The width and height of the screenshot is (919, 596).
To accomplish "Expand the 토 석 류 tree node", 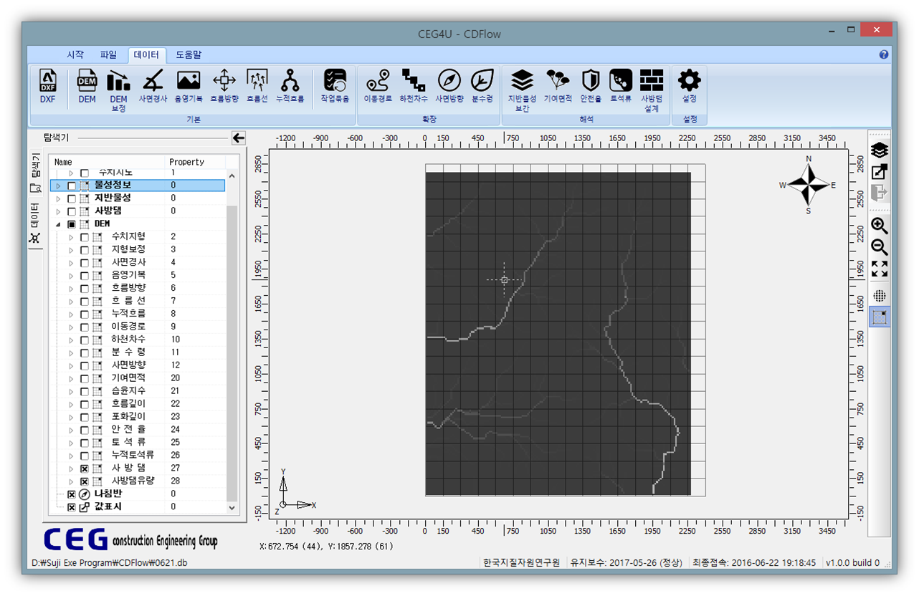I will click(x=71, y=443).
